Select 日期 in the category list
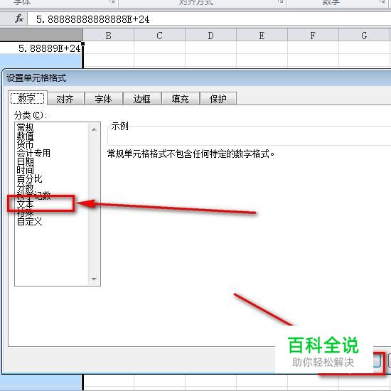This screenshot has height=391, width=391. click(x=25, y=161)
